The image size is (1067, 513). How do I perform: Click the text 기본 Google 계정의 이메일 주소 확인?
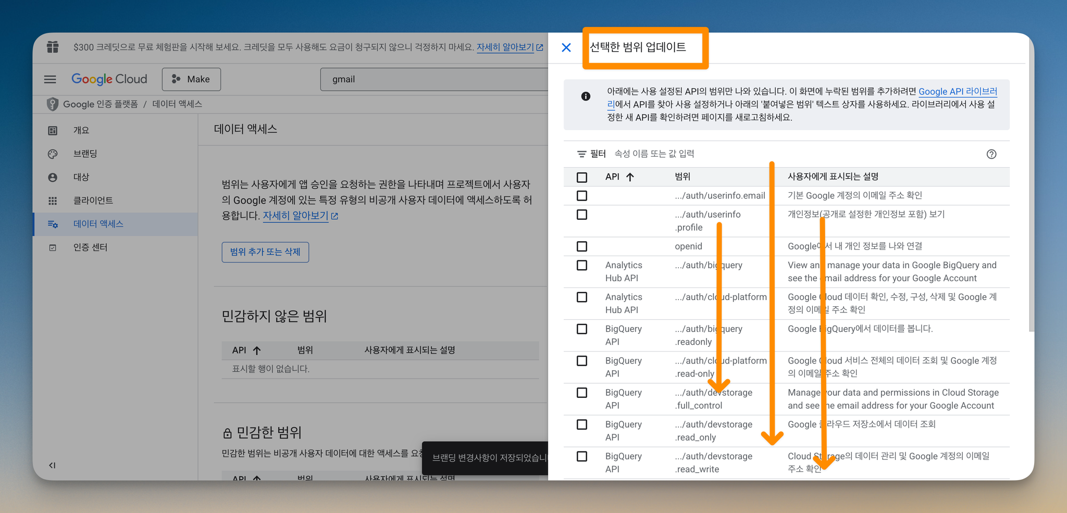855,195
